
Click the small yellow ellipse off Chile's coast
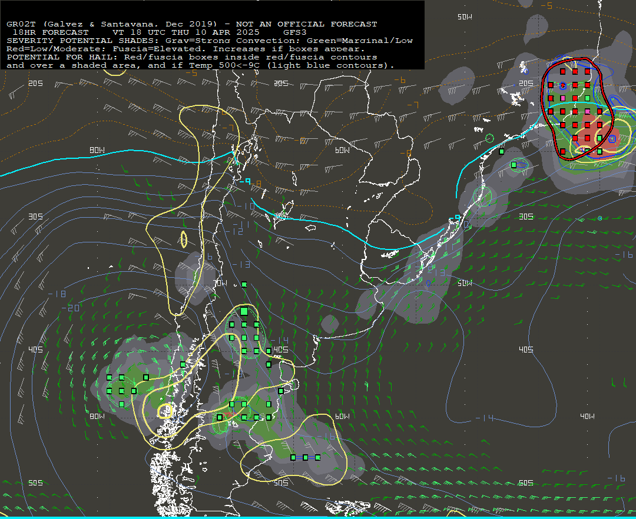(184, 239)
